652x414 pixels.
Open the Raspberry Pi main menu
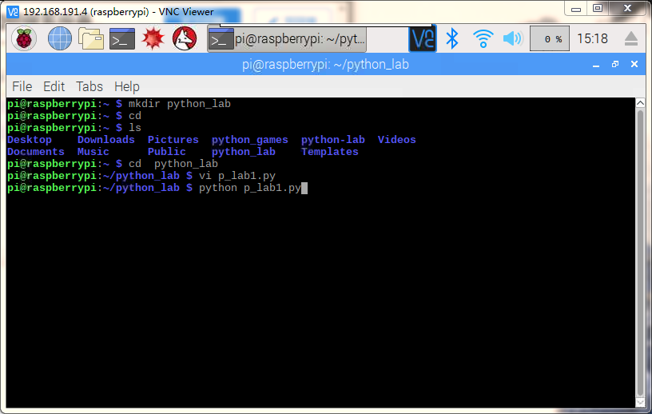[24, 38]
